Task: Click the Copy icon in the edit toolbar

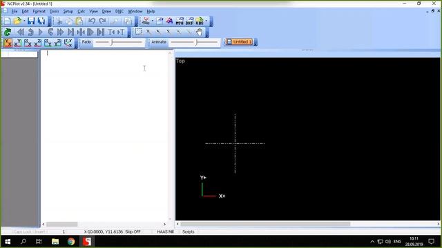Action: 69,21
